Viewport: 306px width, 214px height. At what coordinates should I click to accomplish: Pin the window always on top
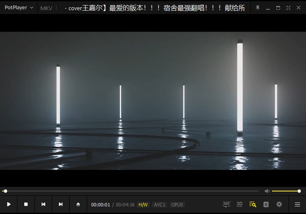coord(258,8)
